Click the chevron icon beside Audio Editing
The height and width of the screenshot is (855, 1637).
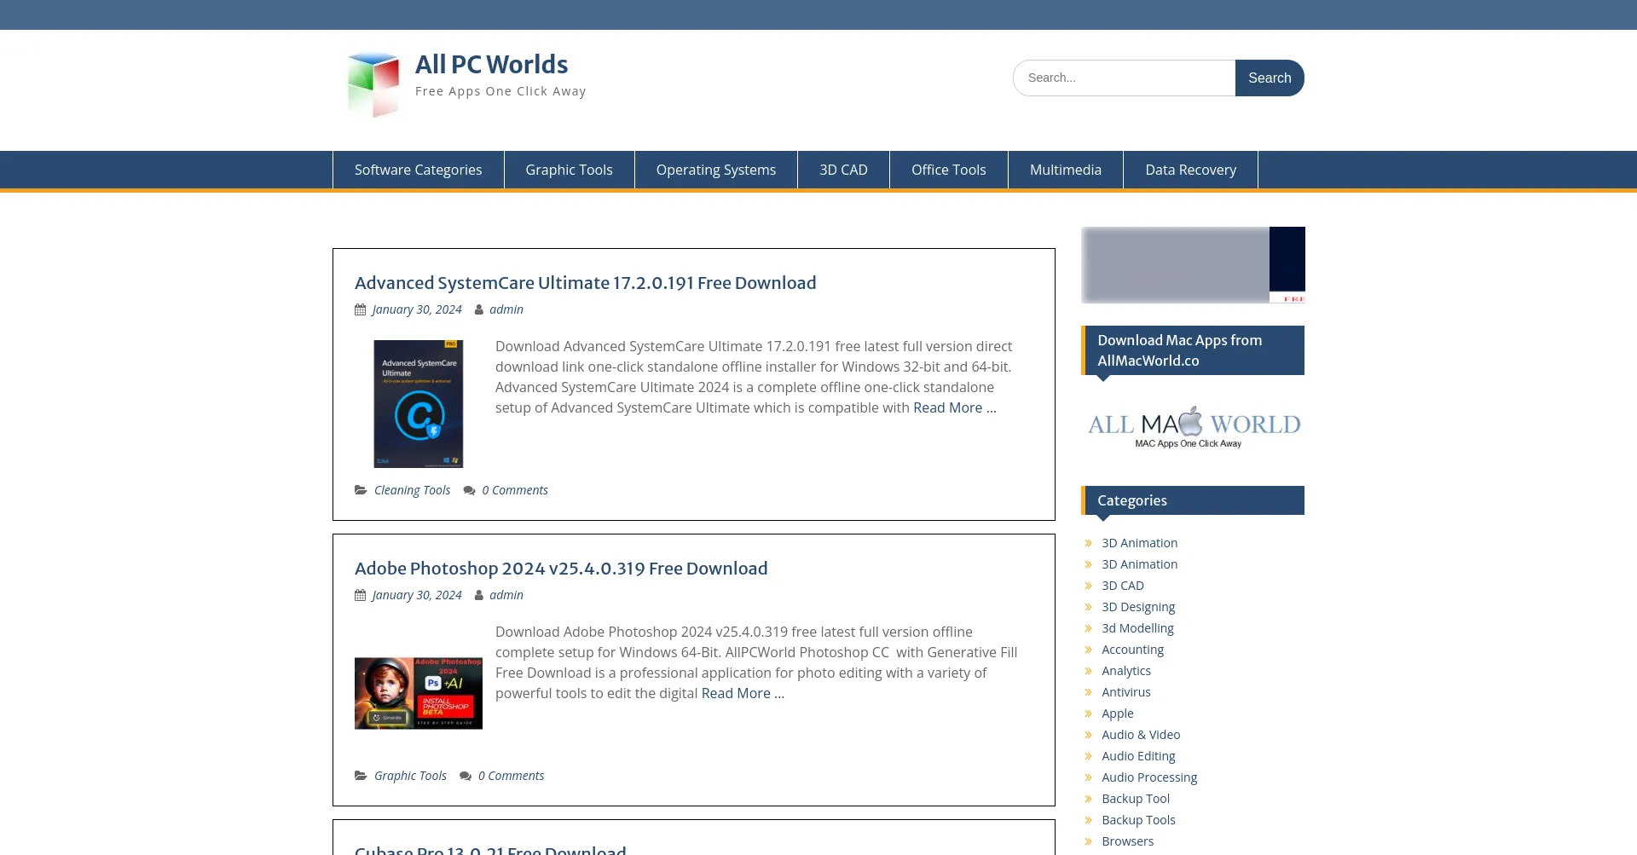[1089, 756]
